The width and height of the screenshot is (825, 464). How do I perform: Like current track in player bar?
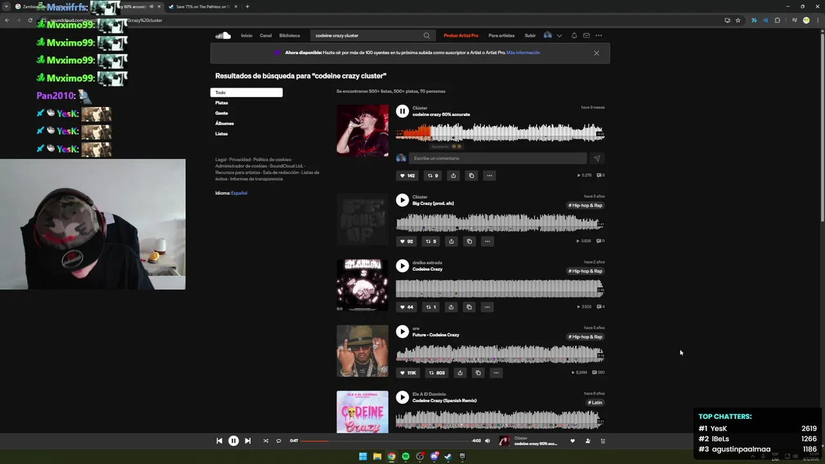click(x=572, y=441)
